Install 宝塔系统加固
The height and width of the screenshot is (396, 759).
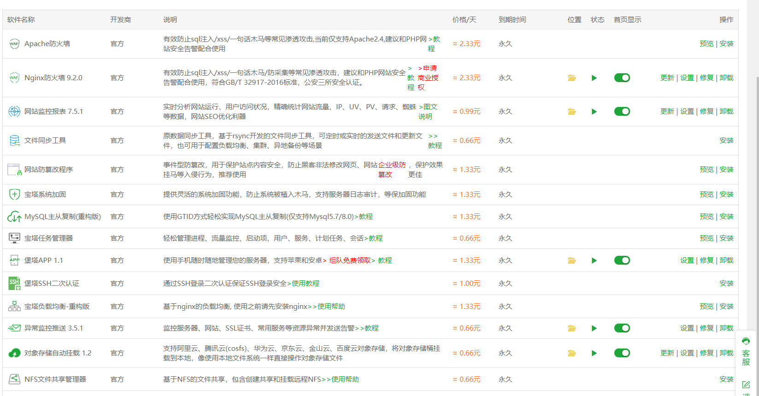coord(726,195)
